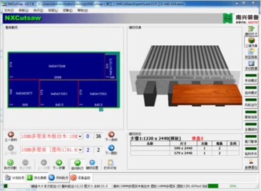Image resolution: width=261 pixels, height=191 pixels.
Task: Click the 故障复位 fault reset icon
Action: click(x=251, y=162)
